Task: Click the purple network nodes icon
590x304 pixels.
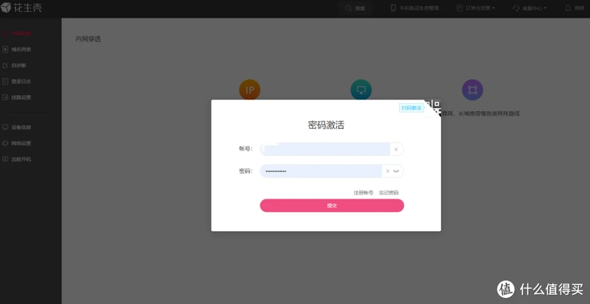Action: (x=472, y=90)
